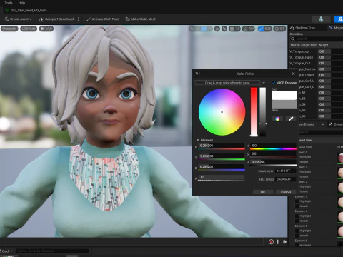Click the record button below the viewport
This screenshot has height=257, width=343.
click(x=271, y=242)
